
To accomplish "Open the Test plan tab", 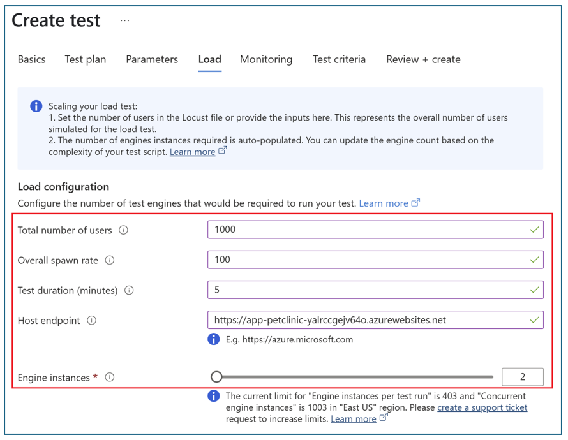I will 86,59.
